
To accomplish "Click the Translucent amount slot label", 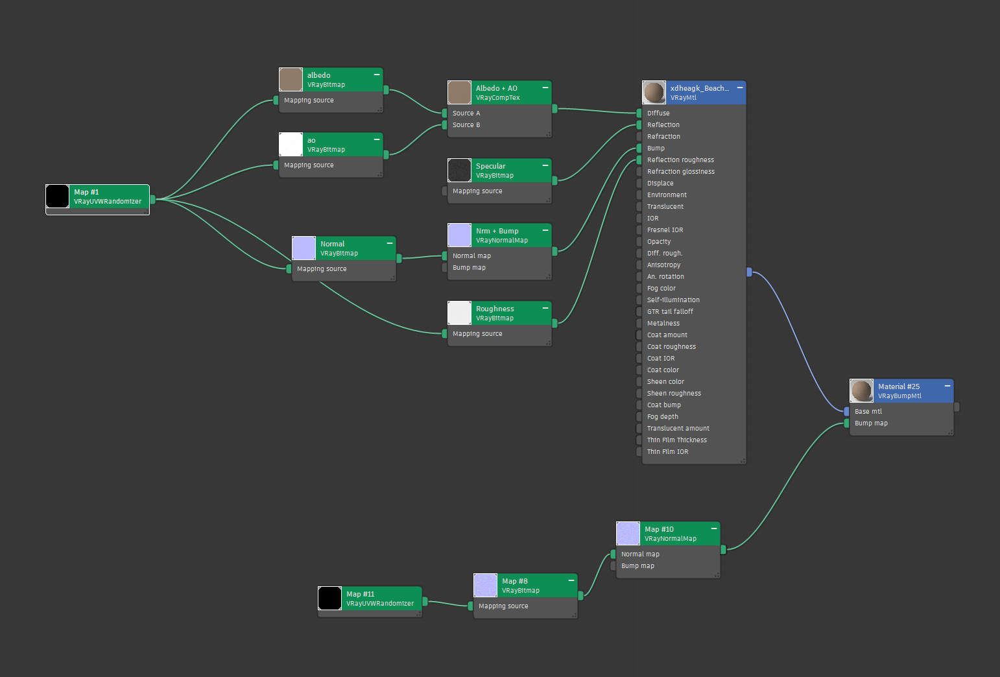I will tap(678, 428).
